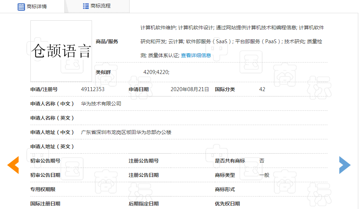Select similar group value 4209;4220;
Screen dimensions: 359x209
point(156,72)
